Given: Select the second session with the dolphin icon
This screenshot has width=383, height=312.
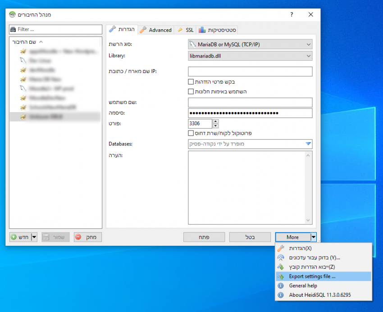Looking at the screenshot, I should click(x=55, y=60).
